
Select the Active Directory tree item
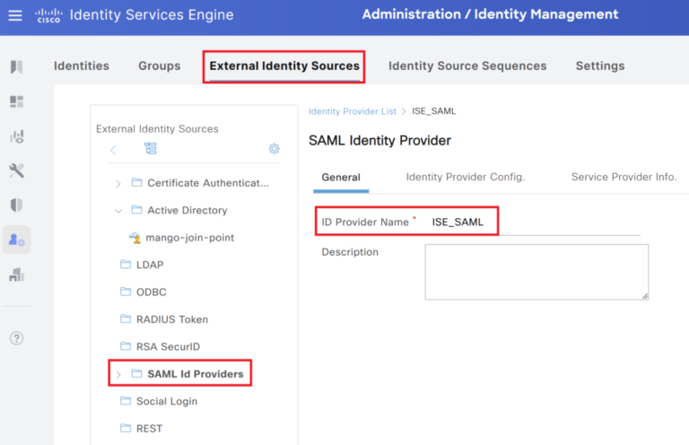(x=188, y=211)
